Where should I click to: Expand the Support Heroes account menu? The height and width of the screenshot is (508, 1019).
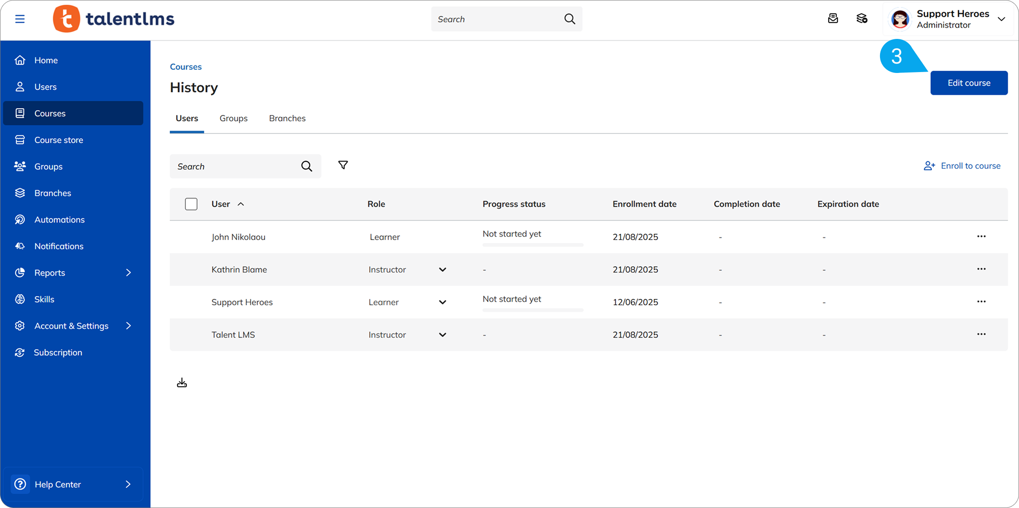pyautogui.click(x=1001, y=19)
